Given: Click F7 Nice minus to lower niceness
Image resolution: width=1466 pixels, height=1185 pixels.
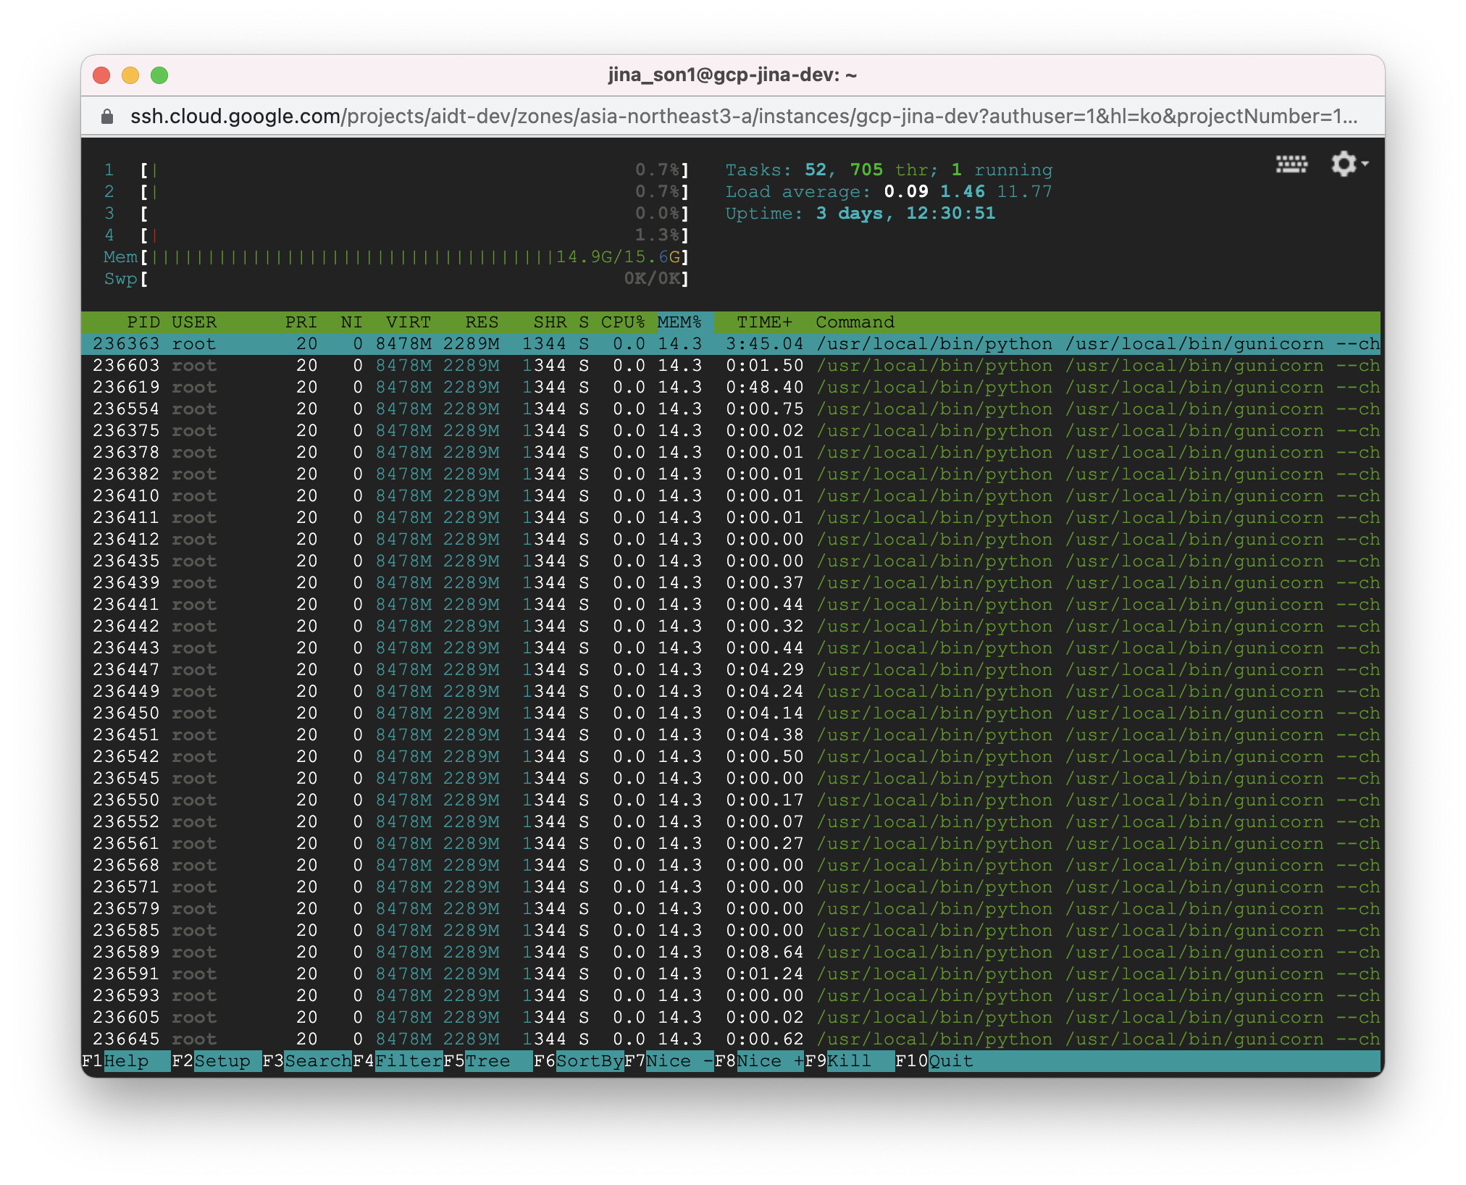Looking at the screenshot, I should tap(678, 1061).
